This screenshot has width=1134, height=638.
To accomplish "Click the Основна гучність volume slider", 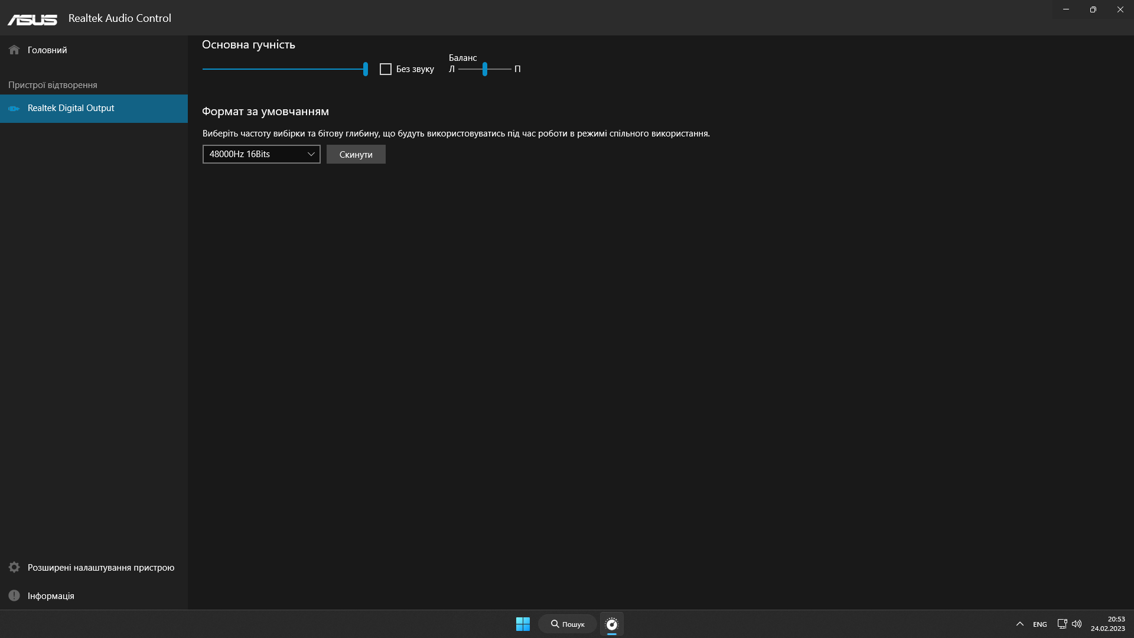I will (x=283, y=69).
